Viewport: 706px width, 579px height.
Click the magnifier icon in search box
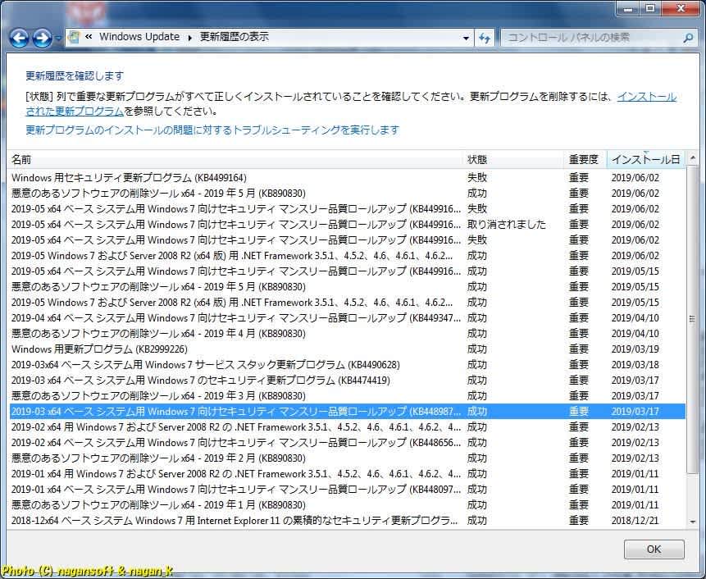point(688,38)
